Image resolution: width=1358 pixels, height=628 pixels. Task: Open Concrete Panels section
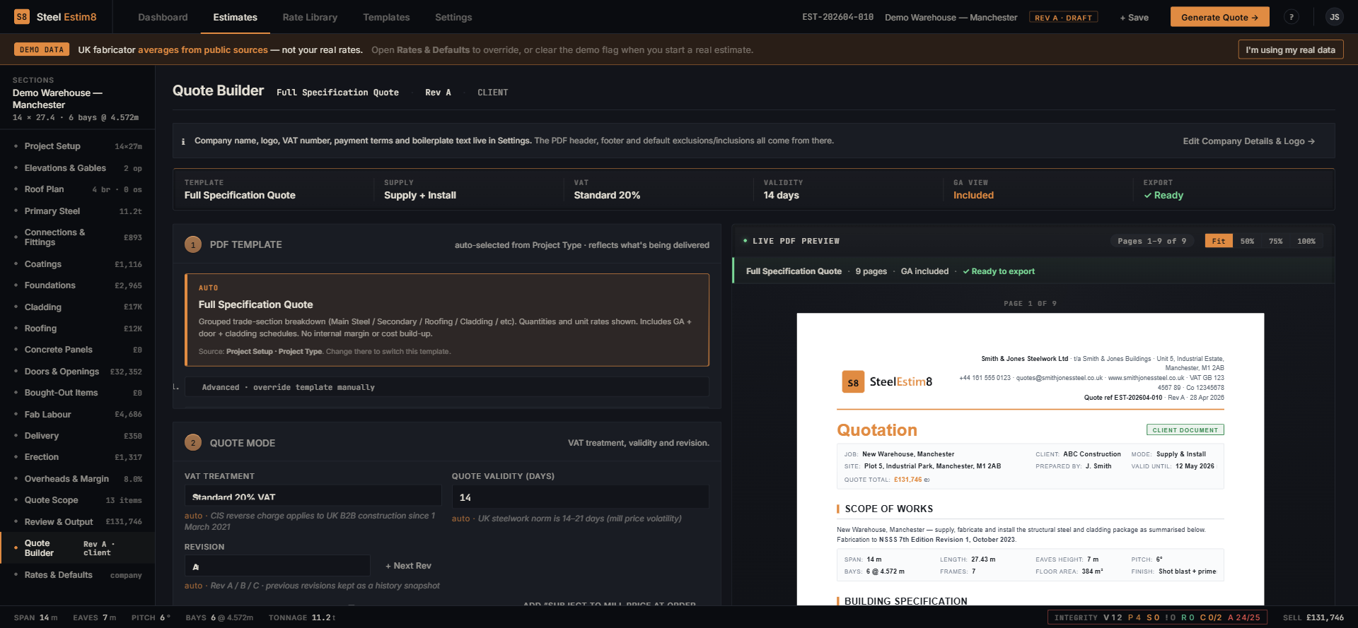[78, 350]
